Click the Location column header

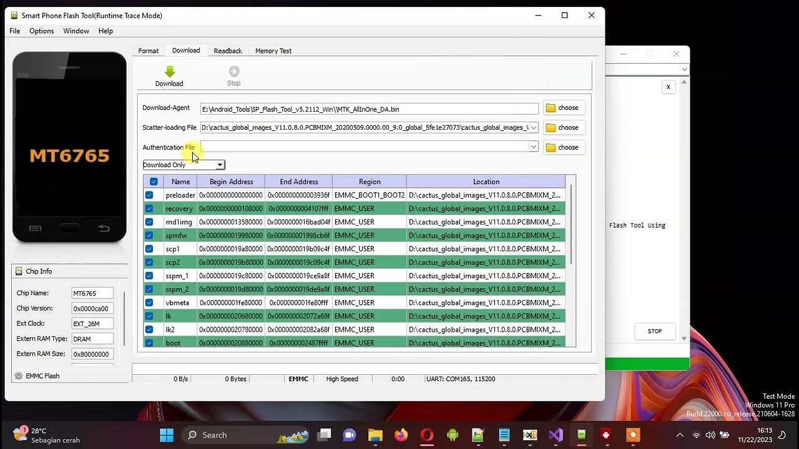pyautogui.click(x=486, y=181)
